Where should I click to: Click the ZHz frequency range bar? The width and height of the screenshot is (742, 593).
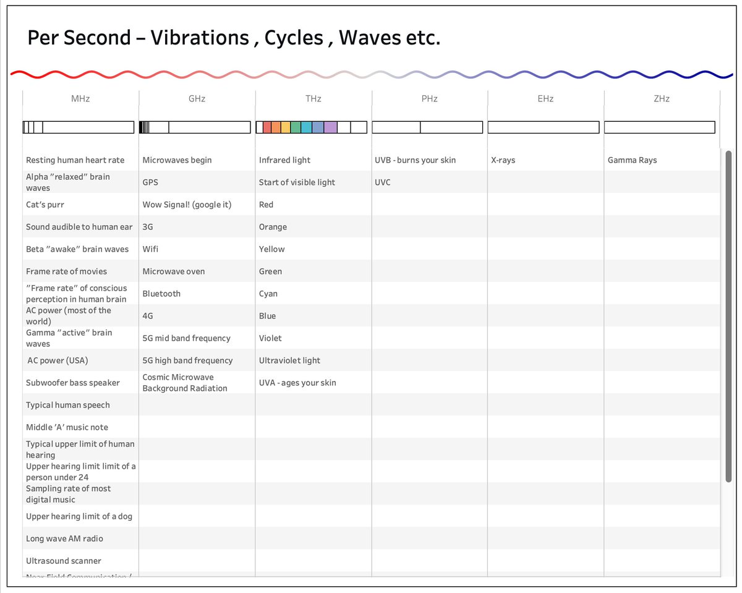(660, 127)
